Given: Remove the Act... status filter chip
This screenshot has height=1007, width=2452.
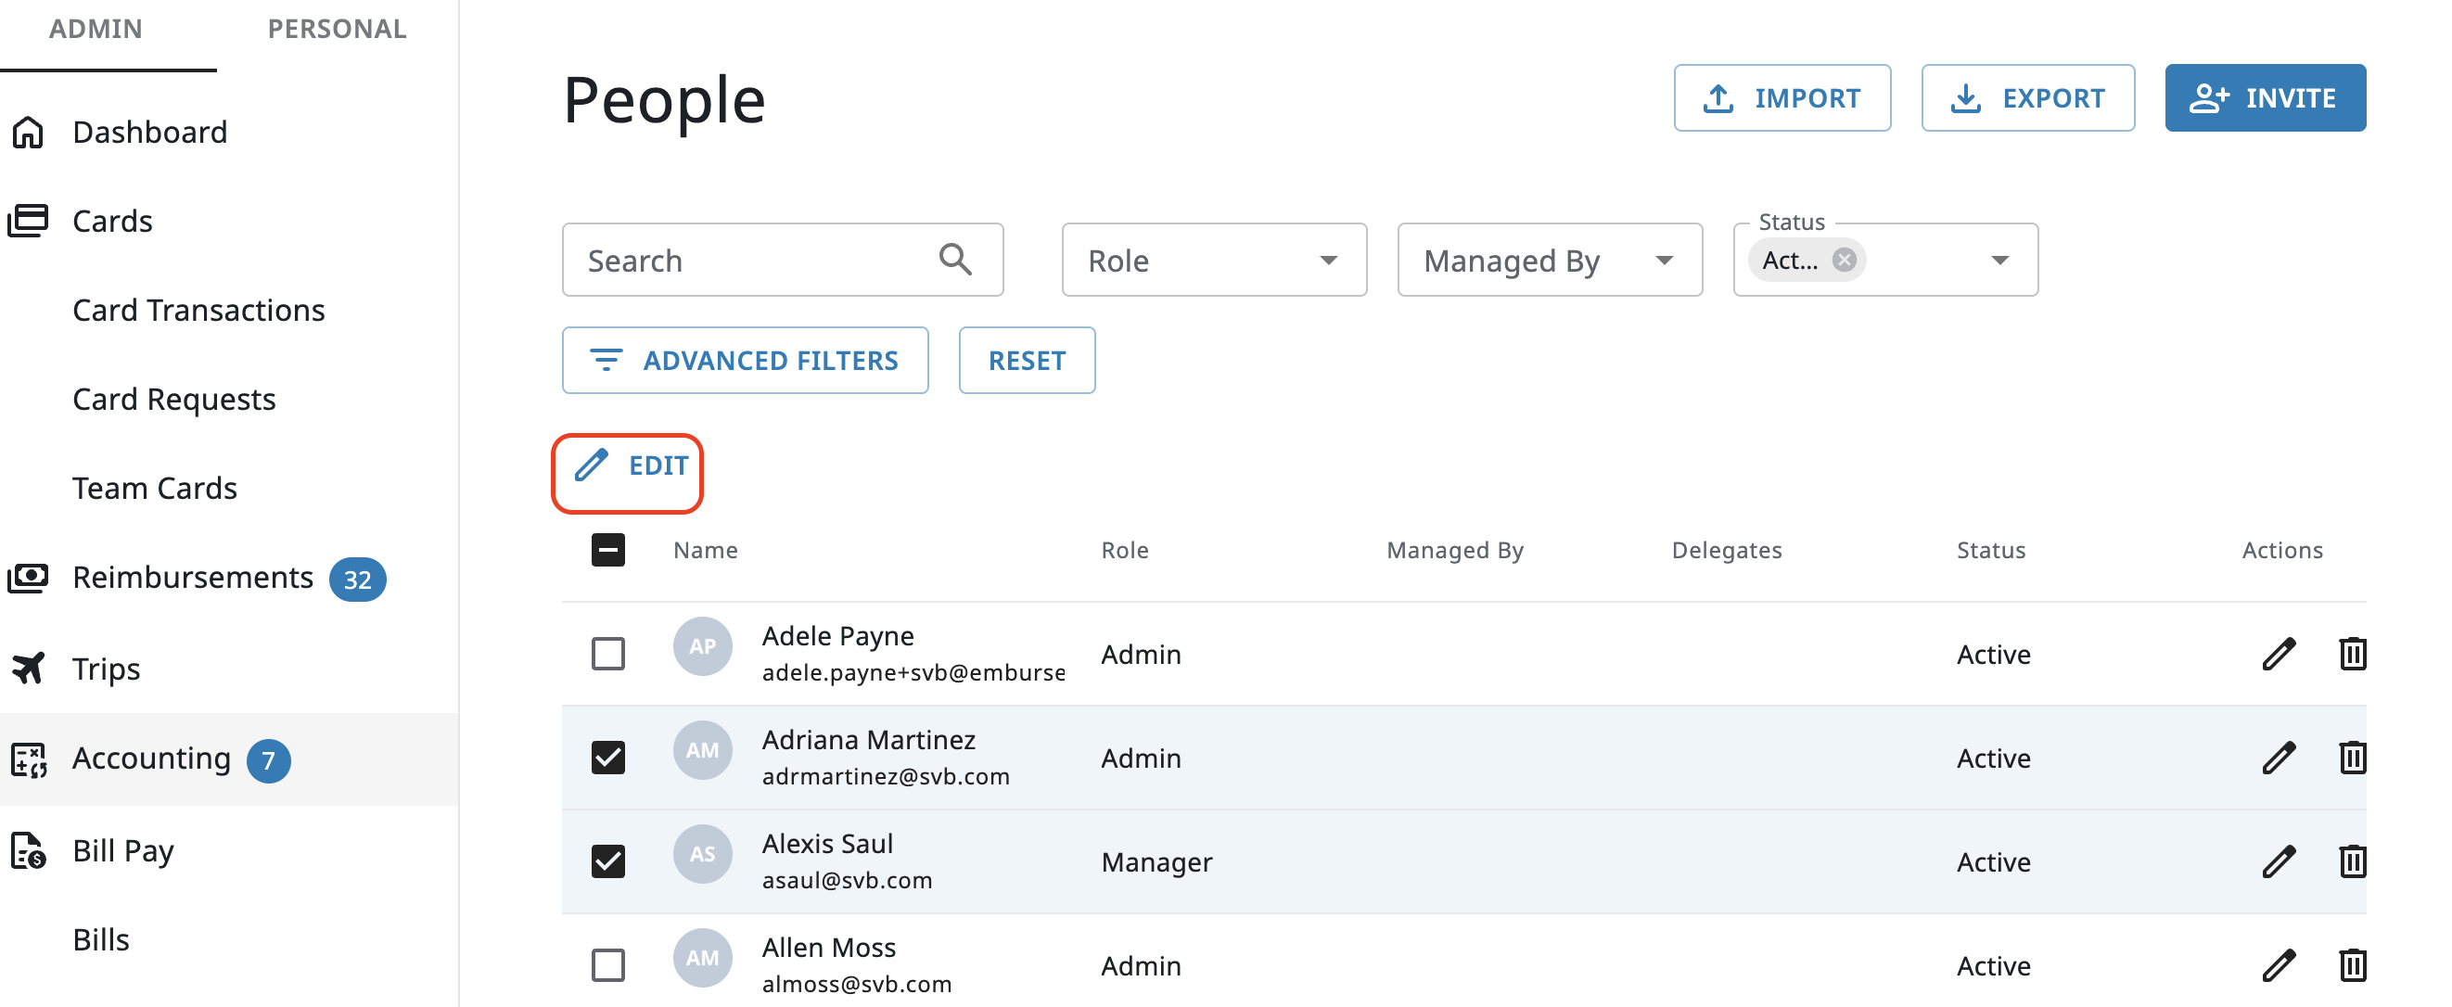Looking at the screenshot, I should point(1844,260).
